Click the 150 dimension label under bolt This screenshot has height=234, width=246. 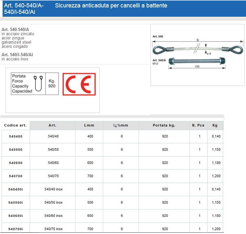click(x=197, y=66)
